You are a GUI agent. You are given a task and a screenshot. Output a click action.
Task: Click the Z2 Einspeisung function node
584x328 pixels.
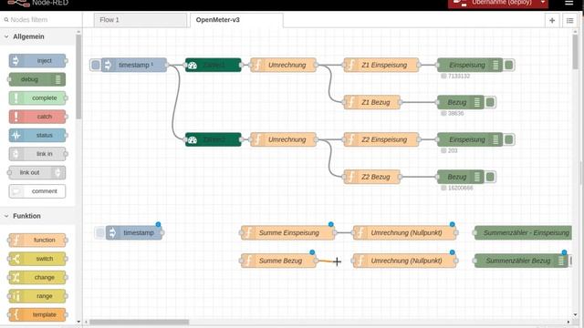[x=381, y=139]
